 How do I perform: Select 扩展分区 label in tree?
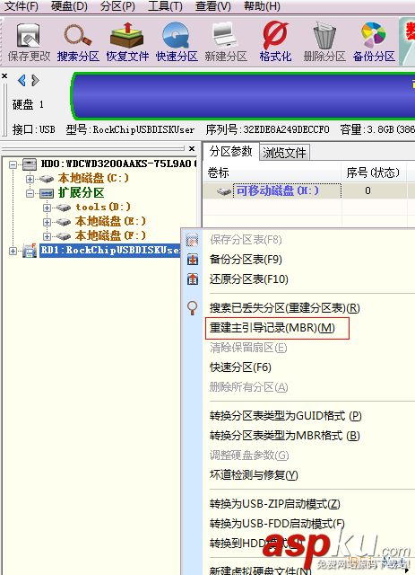[x=81, y=192]
